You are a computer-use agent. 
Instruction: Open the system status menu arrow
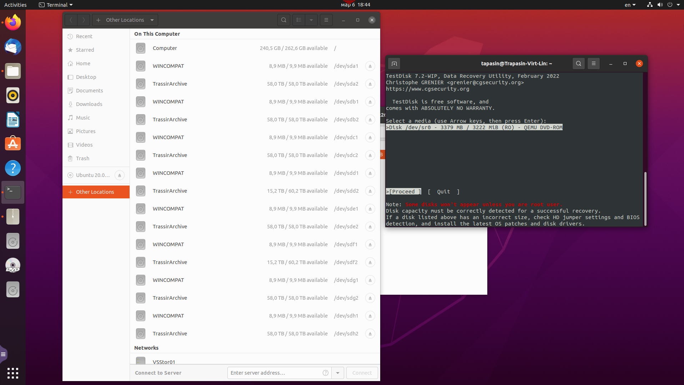pos(678,5)
